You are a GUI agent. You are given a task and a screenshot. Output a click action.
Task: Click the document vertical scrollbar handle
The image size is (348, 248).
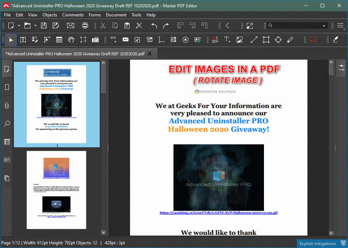(331, 70)
